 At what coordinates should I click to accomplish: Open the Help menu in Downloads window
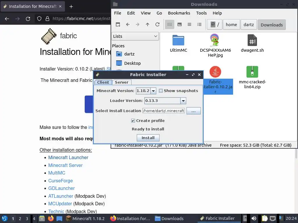[217, 13]
